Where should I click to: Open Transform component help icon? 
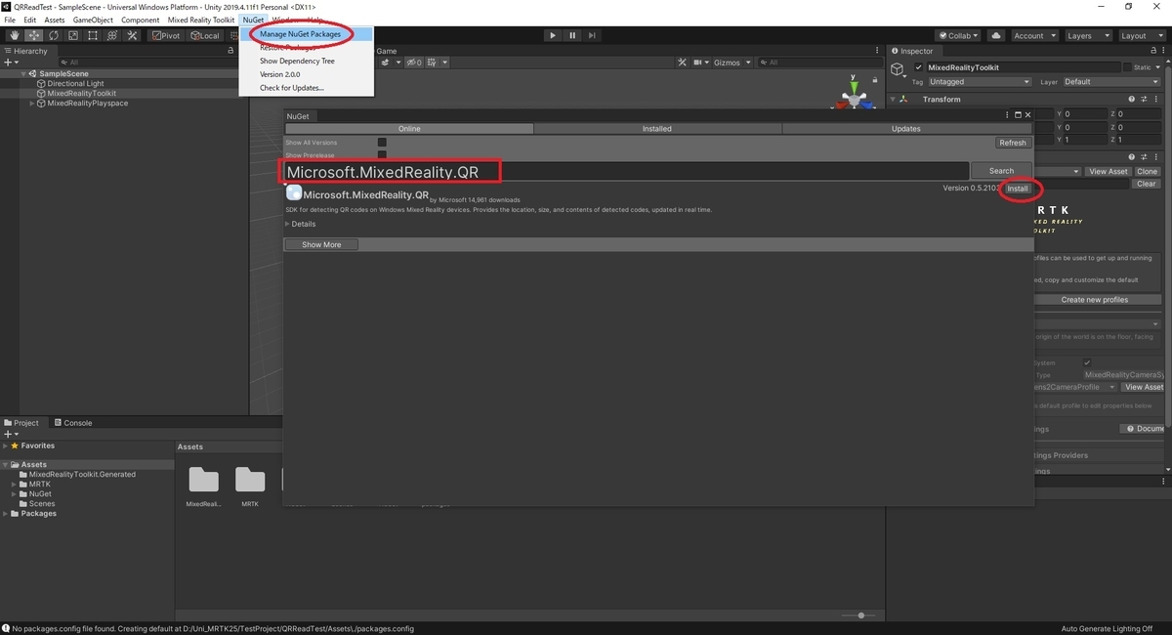(x=1132, y=99)
